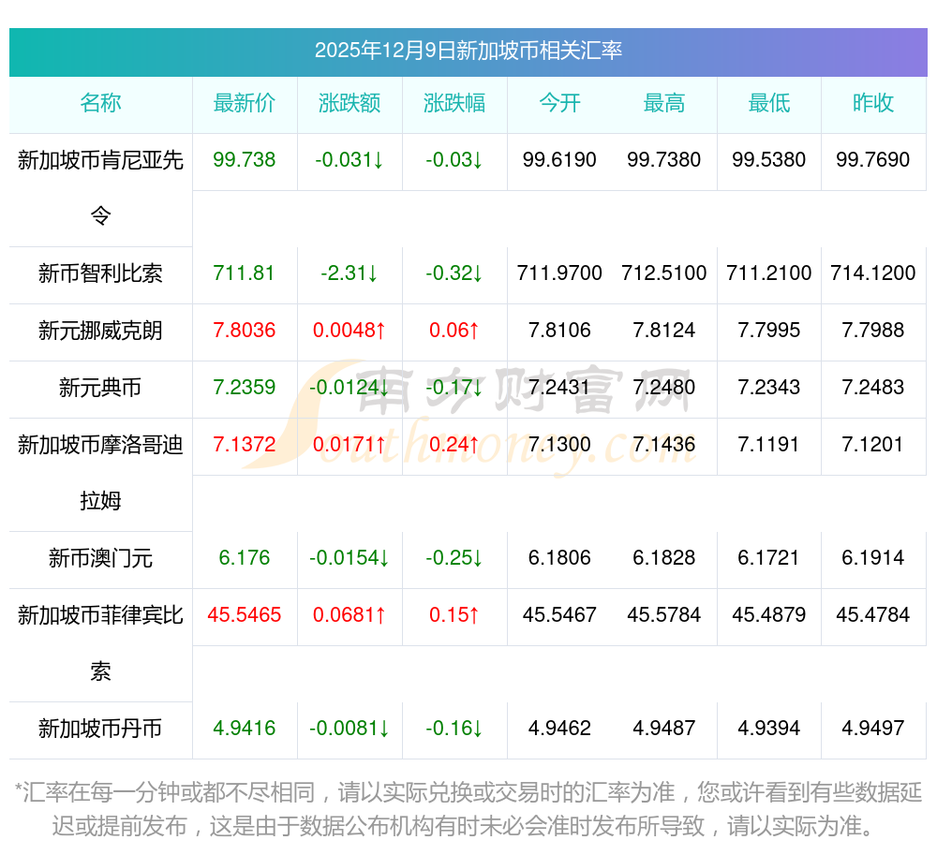Select the latest price value 45.5465

click(x=245, y=615)
